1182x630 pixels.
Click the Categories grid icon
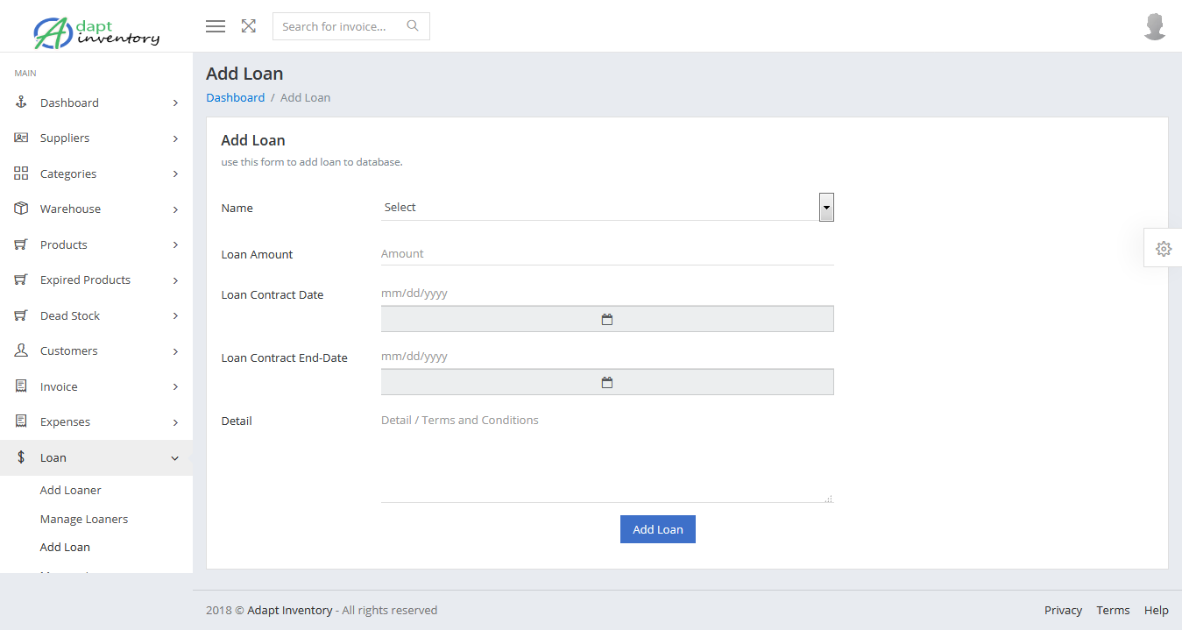[x=20, y=173]
